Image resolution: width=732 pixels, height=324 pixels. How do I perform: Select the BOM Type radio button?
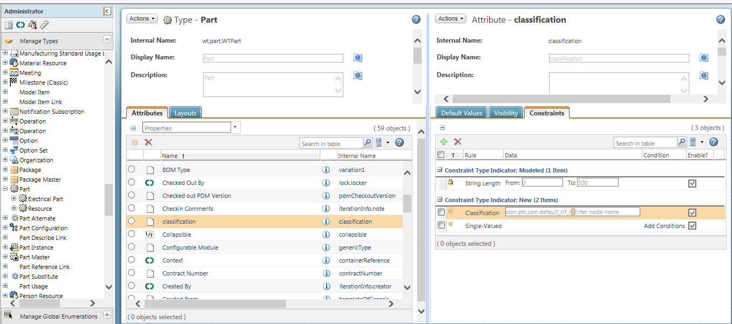132,170
